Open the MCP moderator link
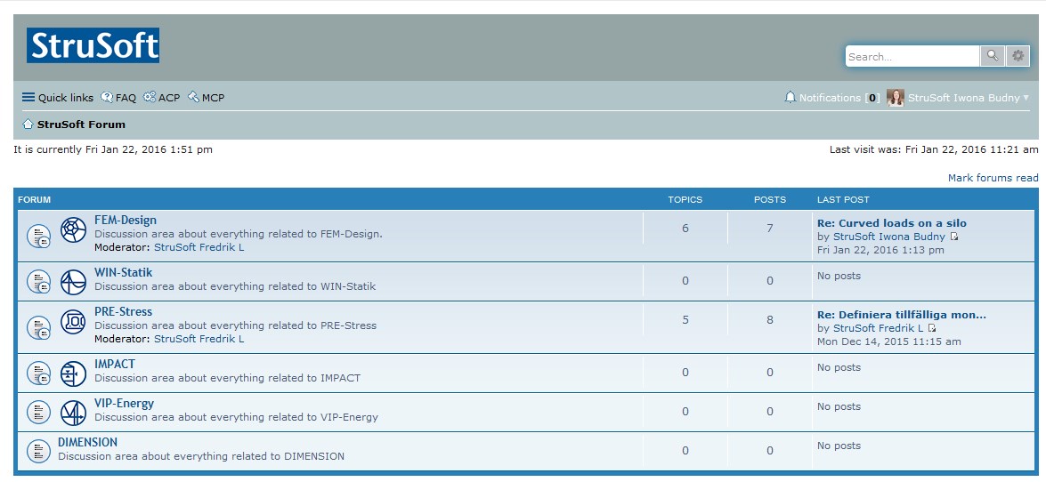This screenshot has width=1046, height=482. pyautogui.click(x=213, y=97)
